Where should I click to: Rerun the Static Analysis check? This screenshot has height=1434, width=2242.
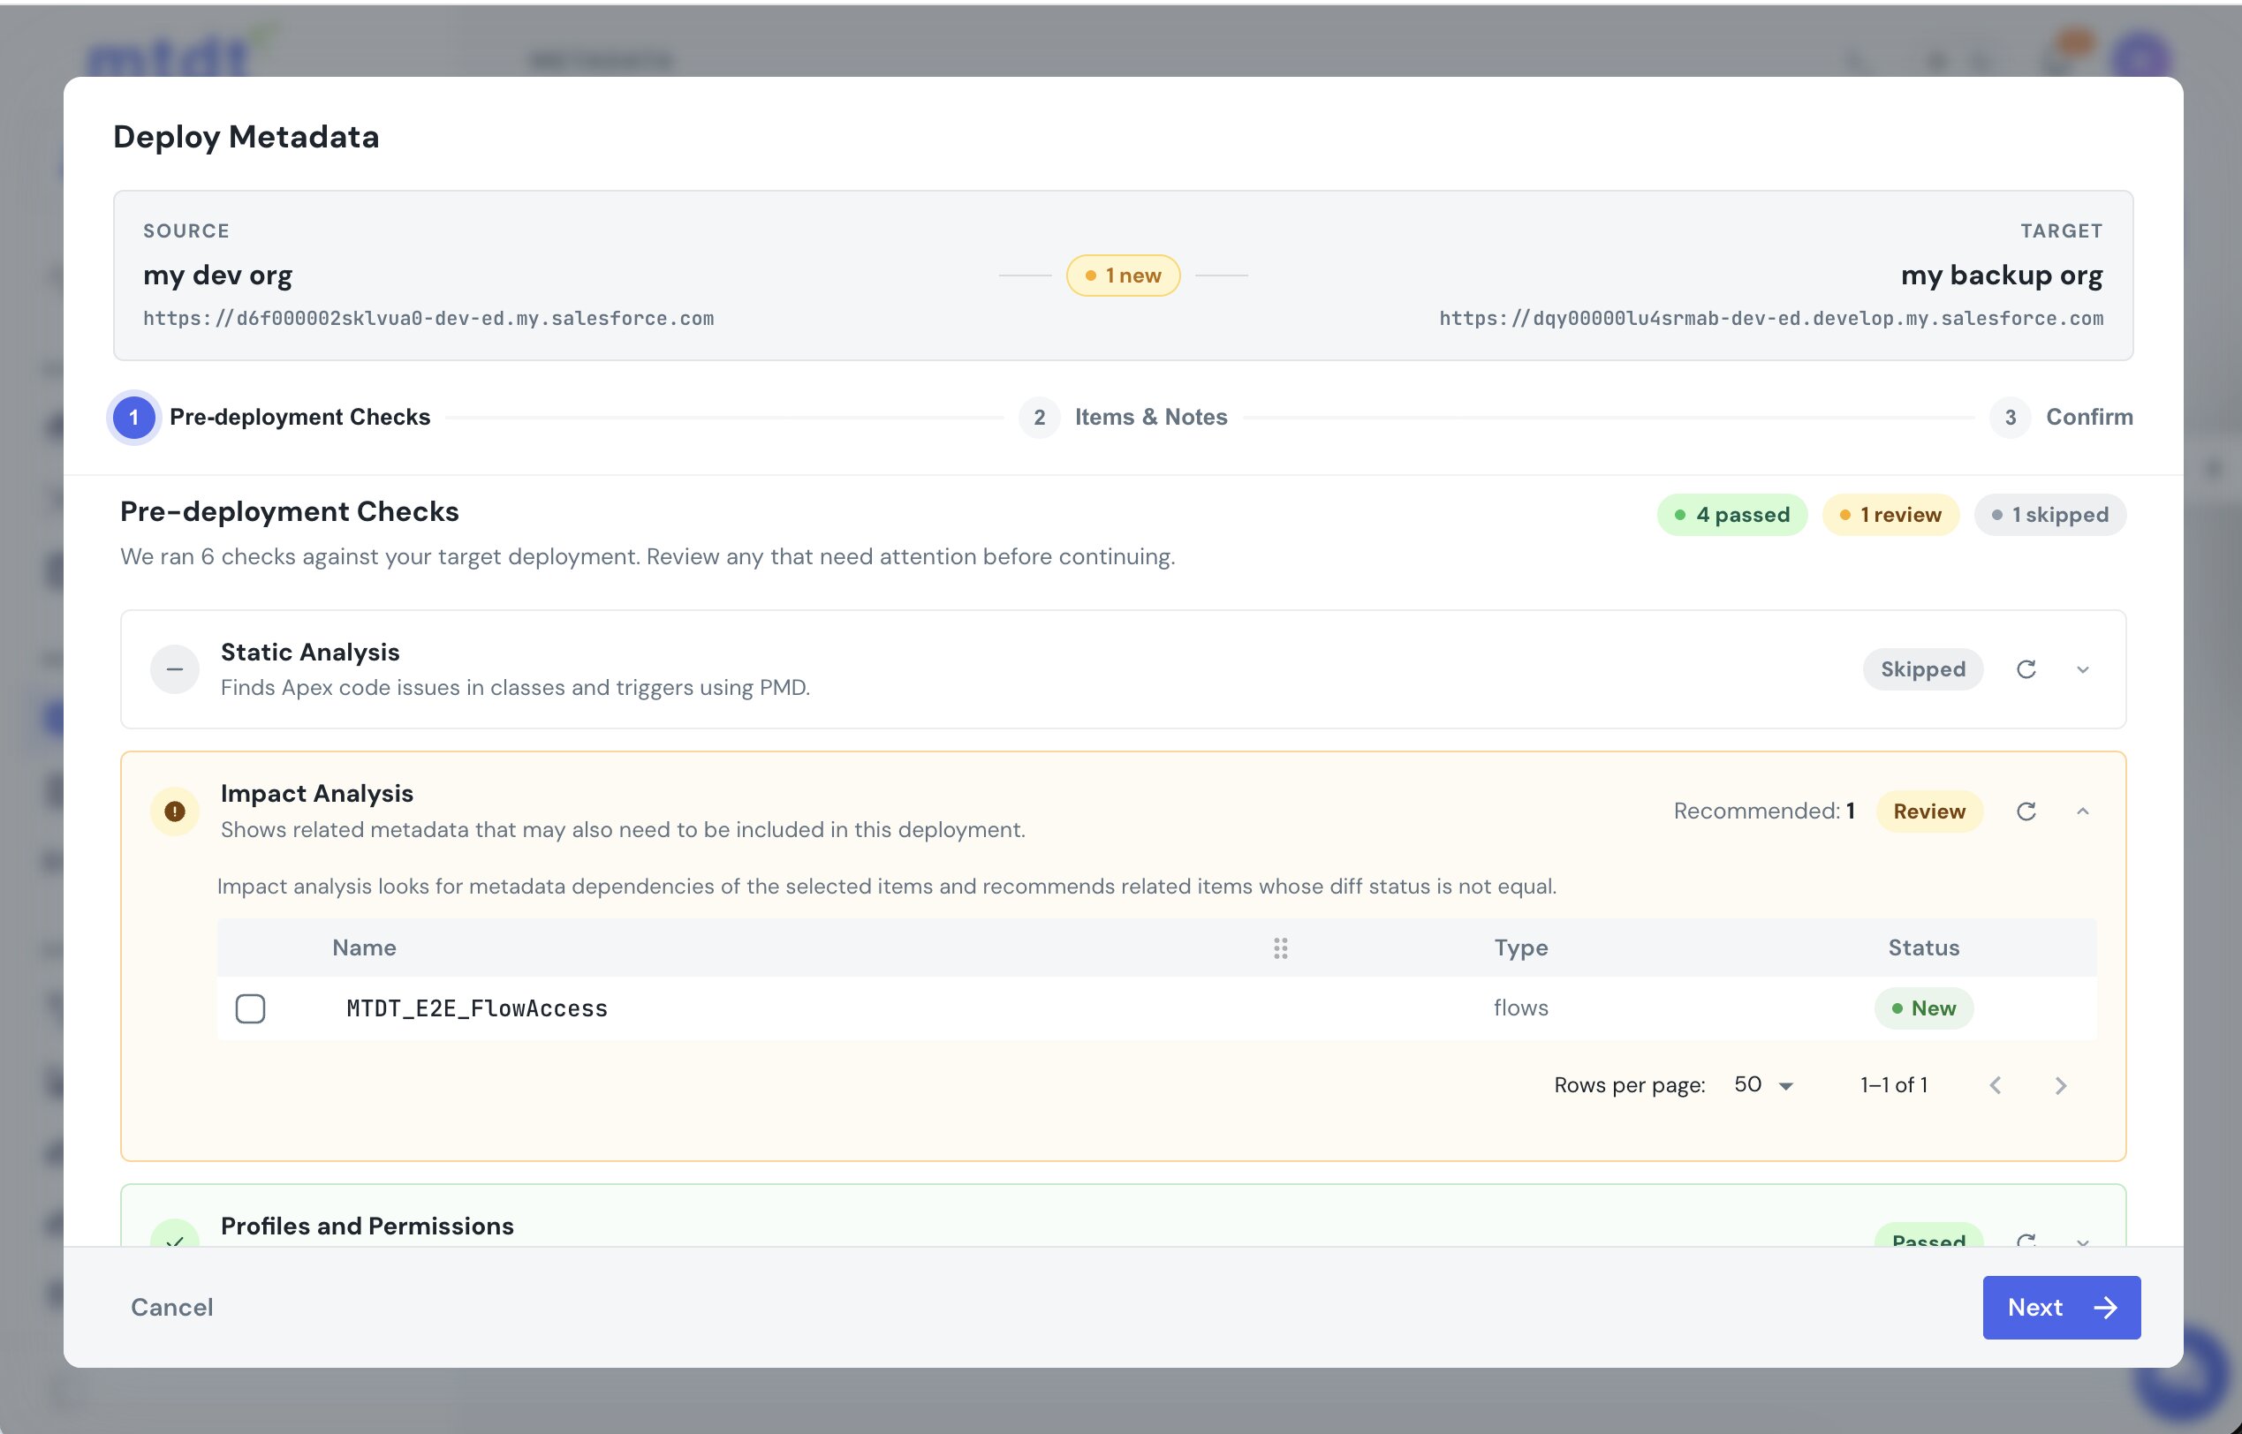coord(2026,669)
